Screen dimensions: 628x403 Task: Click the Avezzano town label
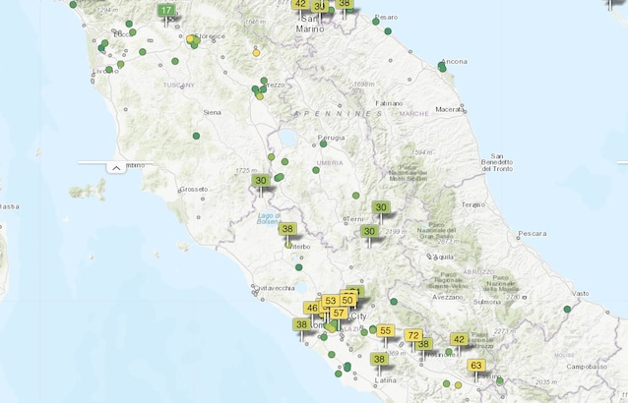[x=448, y=298]
